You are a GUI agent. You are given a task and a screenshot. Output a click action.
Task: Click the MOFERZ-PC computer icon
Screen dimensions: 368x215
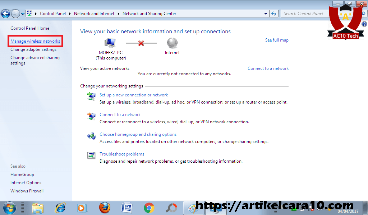[x=110, y=43]
